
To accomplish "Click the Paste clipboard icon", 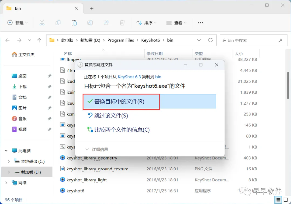I will click(74, 23).
